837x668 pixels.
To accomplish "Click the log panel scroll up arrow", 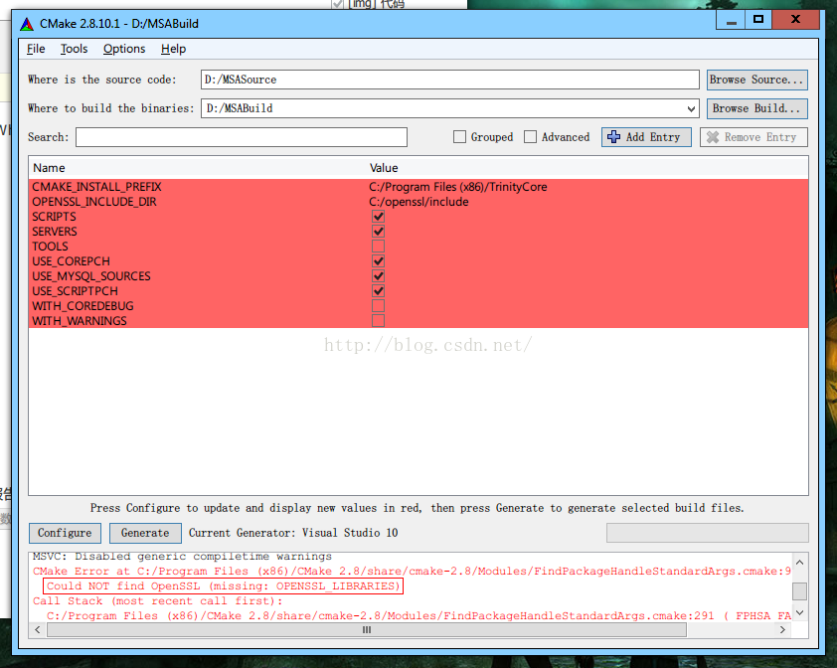I will [799, 563].
